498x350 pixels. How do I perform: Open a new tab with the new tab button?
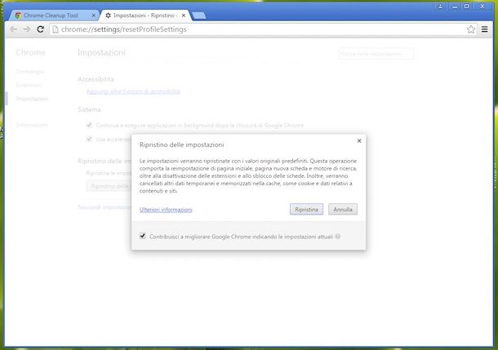tap(199, 16)
